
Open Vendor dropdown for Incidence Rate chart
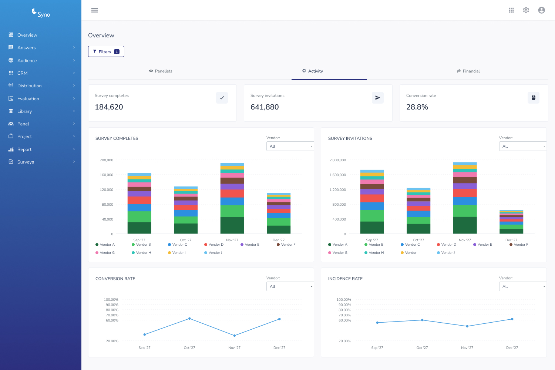(523, 286)
